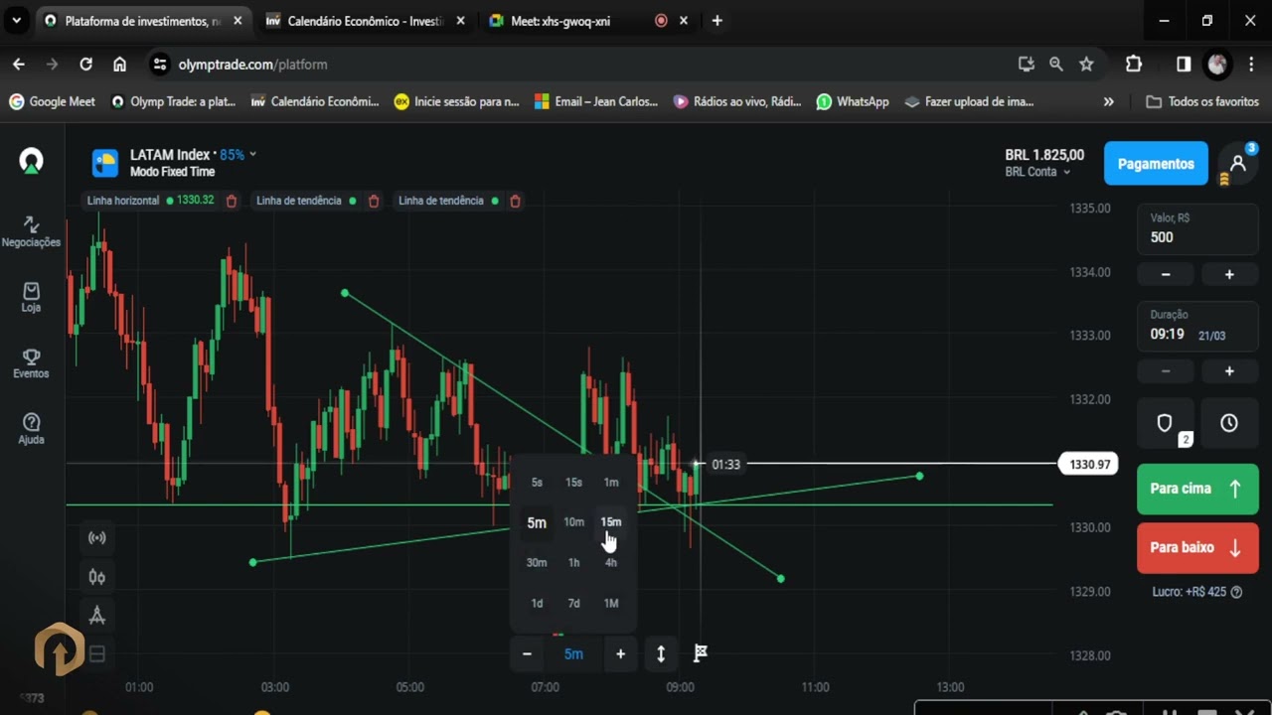Screen dimensions: 1272x715
Task: Bookmark this page with the star icon
Action: pyautogui.click(x=1086, y=64)
